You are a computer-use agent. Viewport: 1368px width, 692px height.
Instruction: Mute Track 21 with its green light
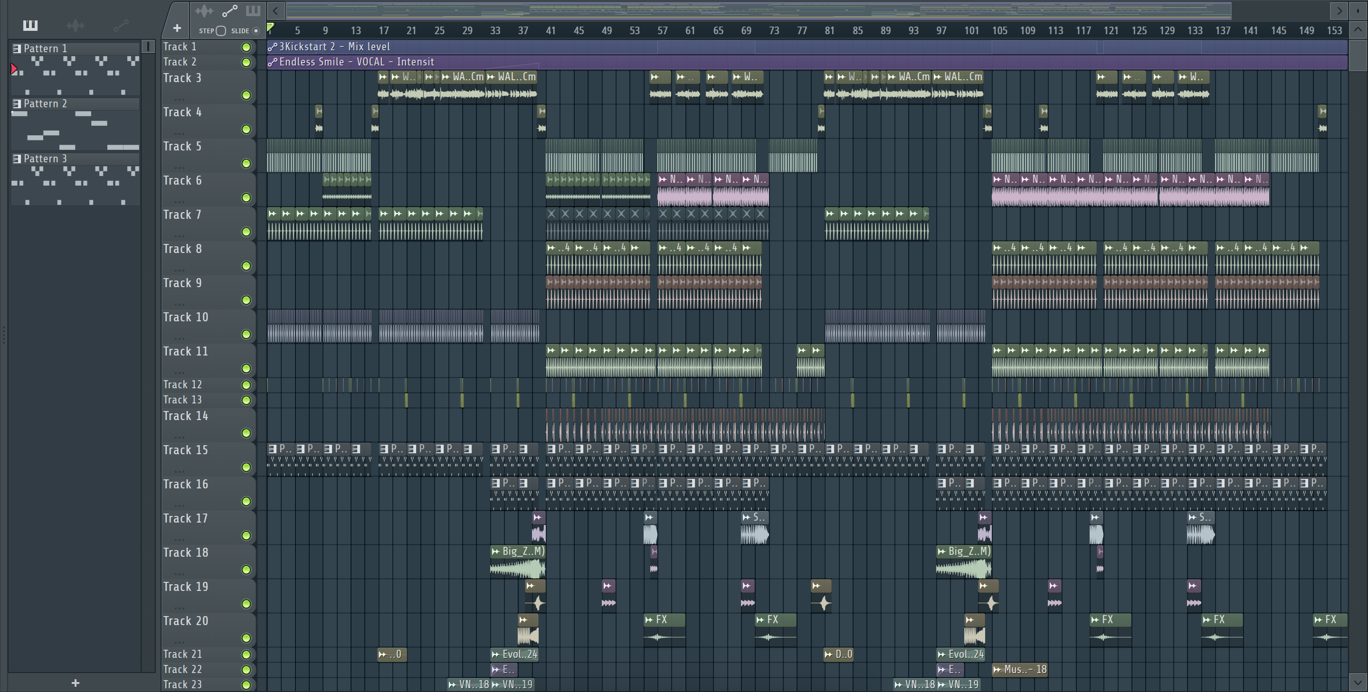click(x=246, y=655)
